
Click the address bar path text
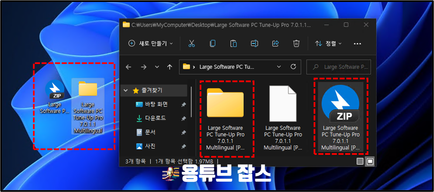[x=227, y=67]
